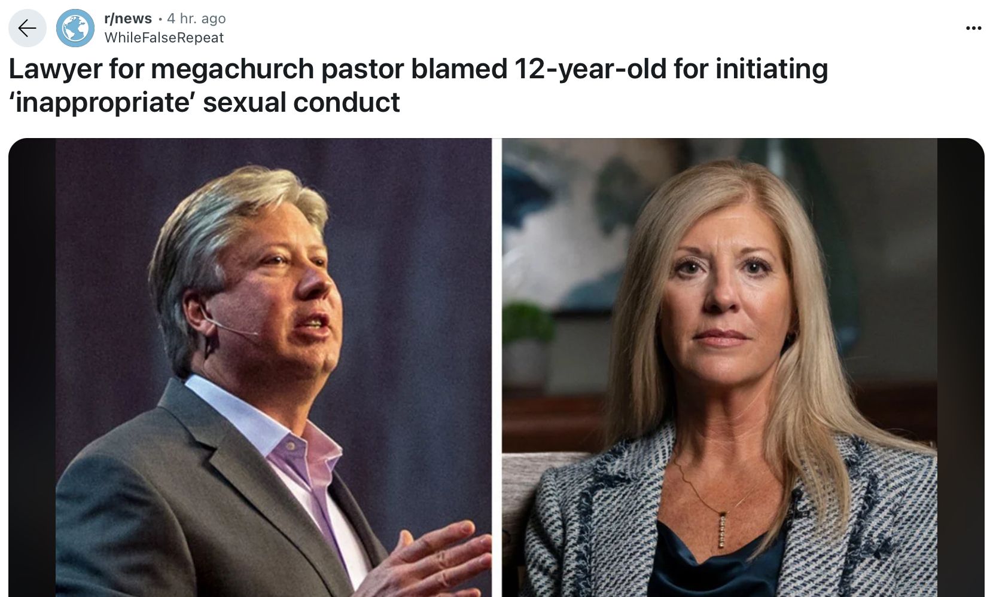The width and height of the screenshot is (990, 597).
Task: Click the dark left margin of the image
Action: click(x=32, y=368)
